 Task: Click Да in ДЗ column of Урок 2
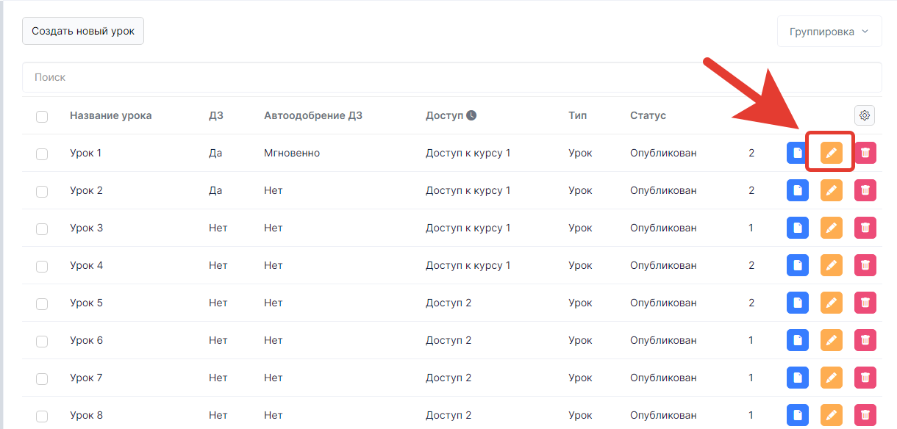pyautogui.click(x=215, y=190)
